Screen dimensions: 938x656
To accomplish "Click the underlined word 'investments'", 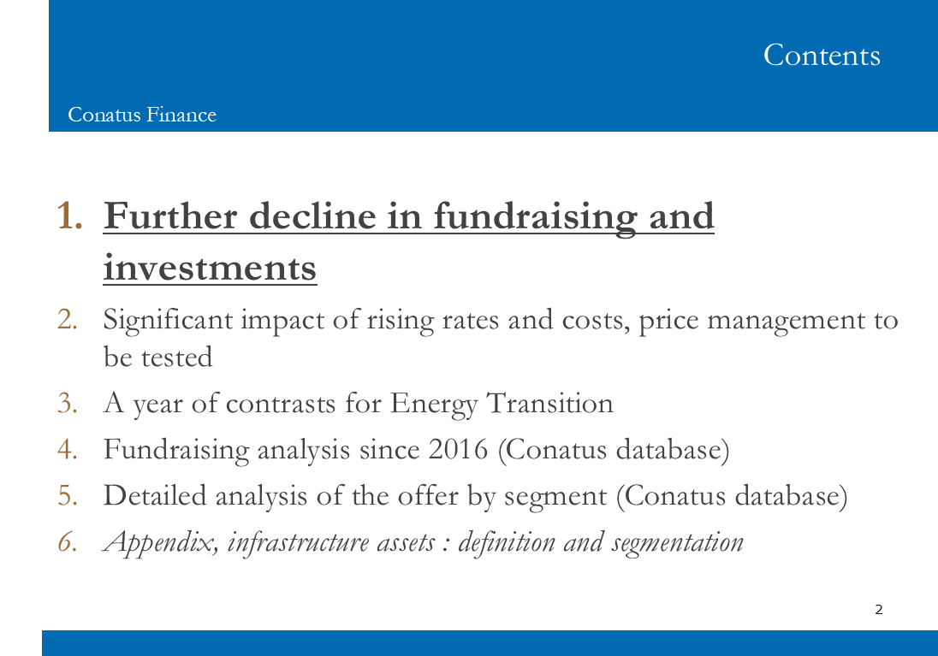I will click(x=210, y=268).
